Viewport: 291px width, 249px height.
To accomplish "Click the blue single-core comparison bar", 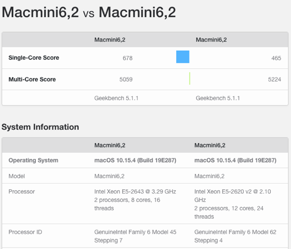I will click(183, 57).
